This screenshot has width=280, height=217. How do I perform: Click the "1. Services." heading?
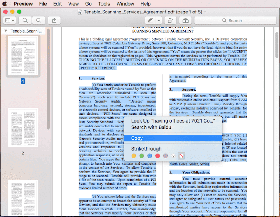pos(92,78)
